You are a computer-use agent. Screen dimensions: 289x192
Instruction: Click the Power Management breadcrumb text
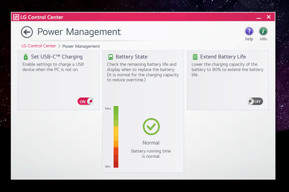[81, 46]
